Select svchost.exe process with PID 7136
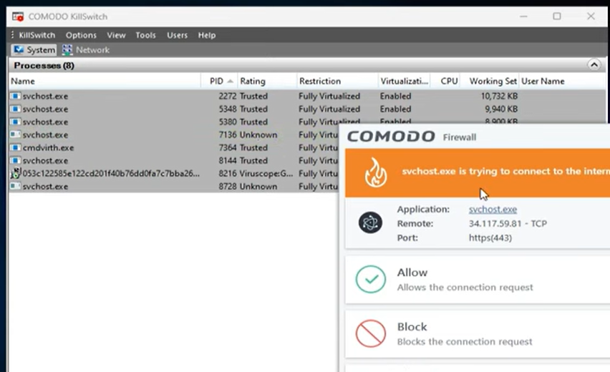 pos(173,134)
